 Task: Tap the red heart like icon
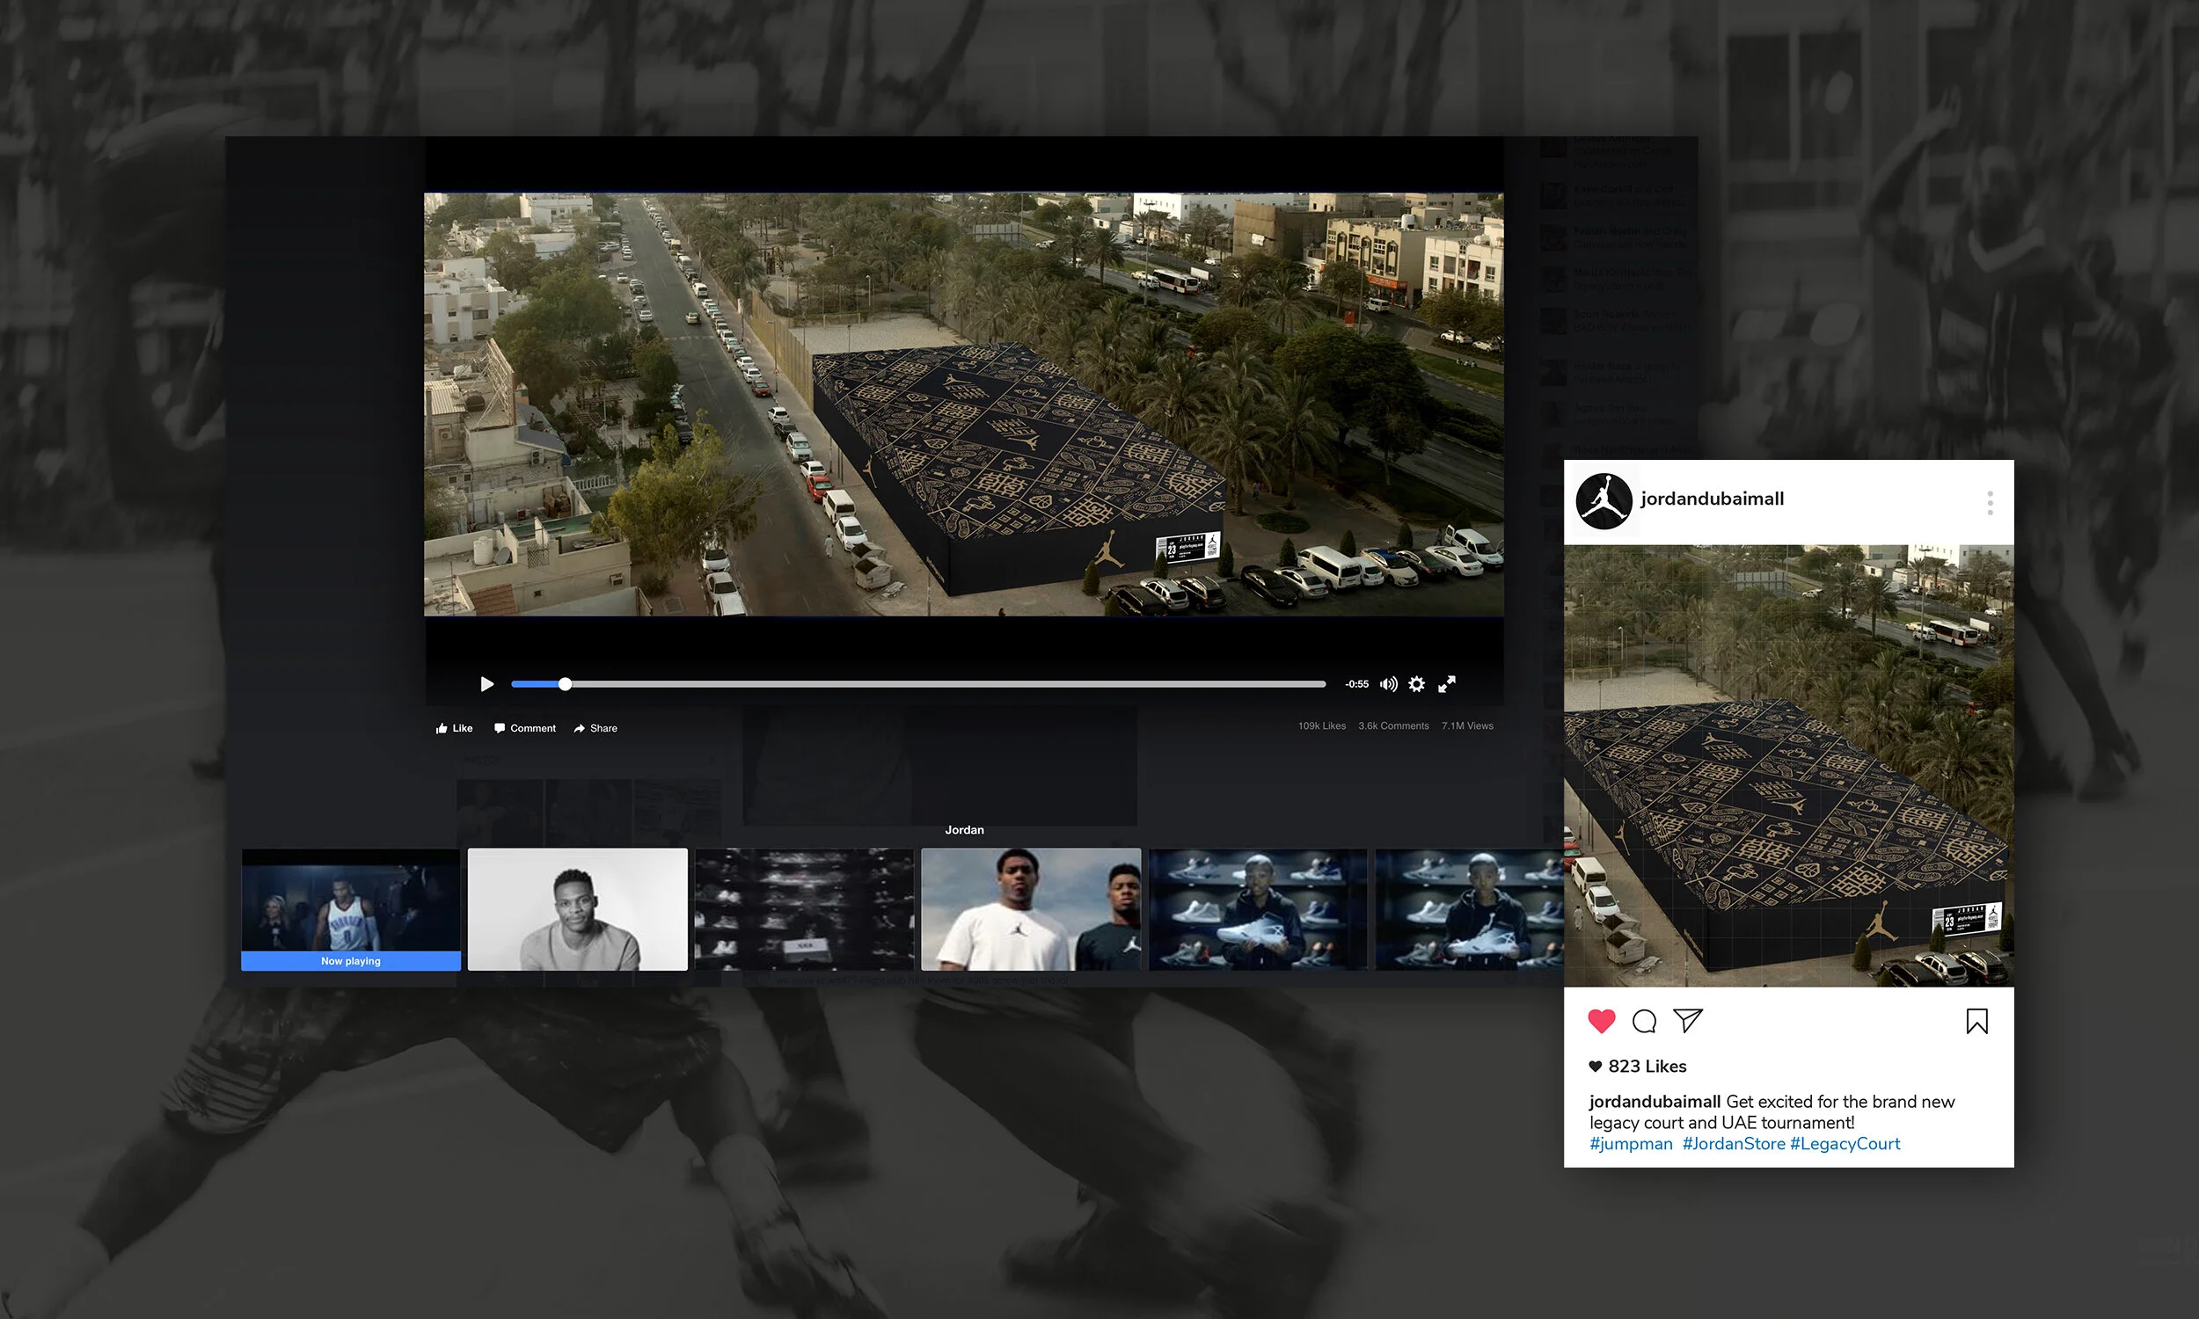point(1601,1021)
